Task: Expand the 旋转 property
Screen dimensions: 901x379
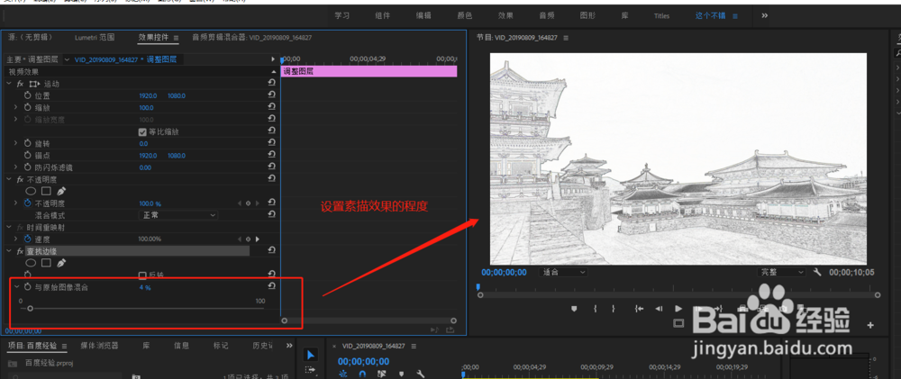Action: [x=15, y=143]
